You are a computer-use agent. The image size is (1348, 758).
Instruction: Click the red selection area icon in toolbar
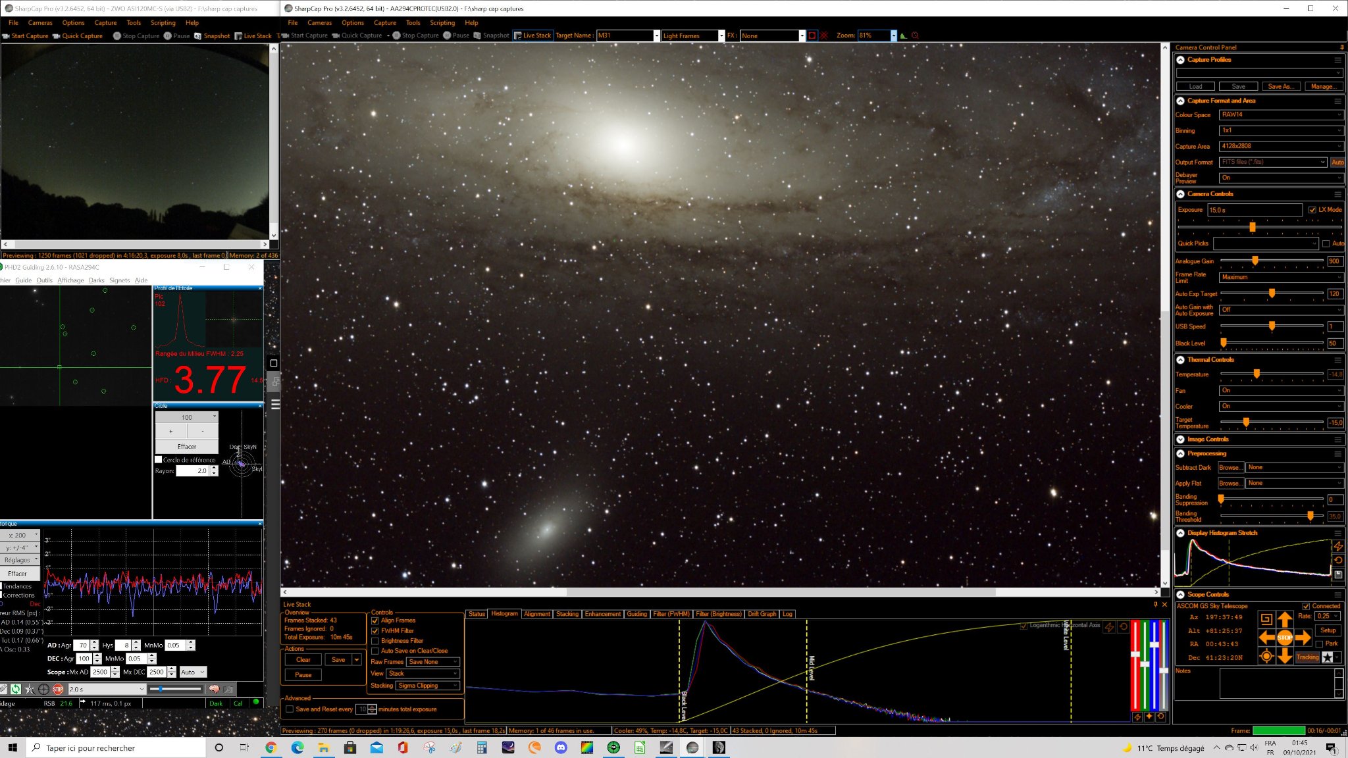pos(812,36)
